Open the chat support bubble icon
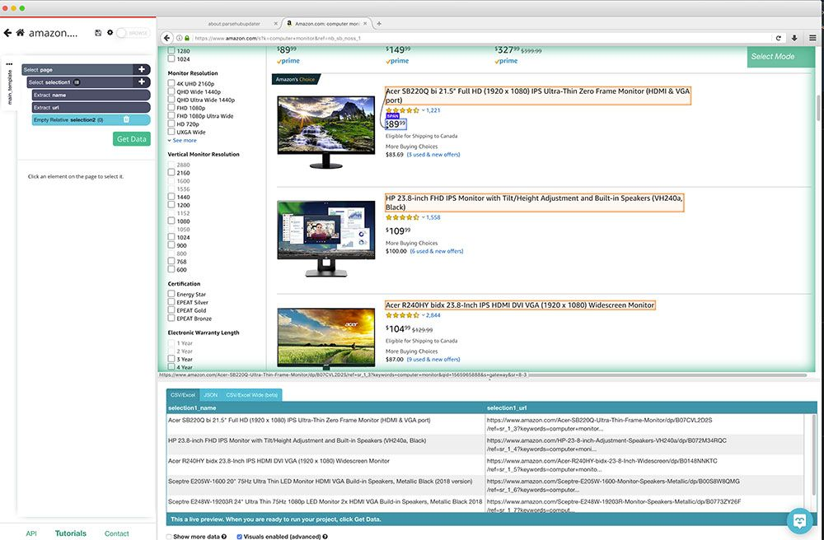This screenshot has width=824, height=540. point(800,521)
